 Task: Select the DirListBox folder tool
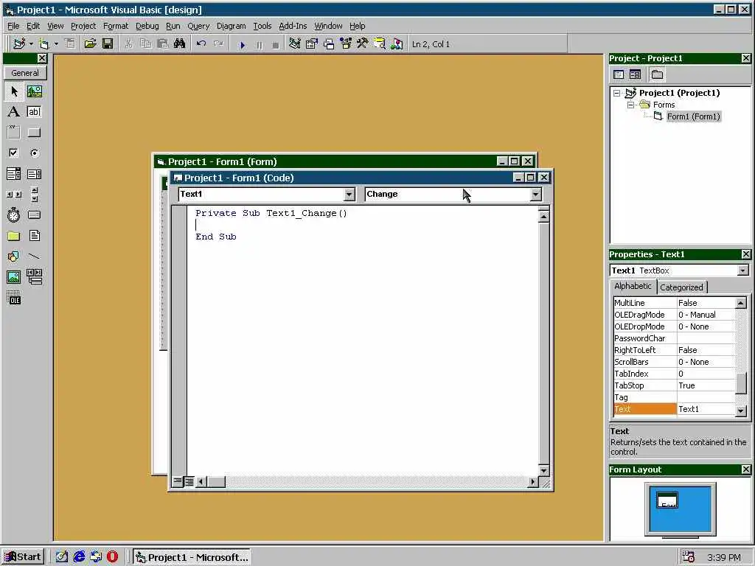click(x=14, y=236)
